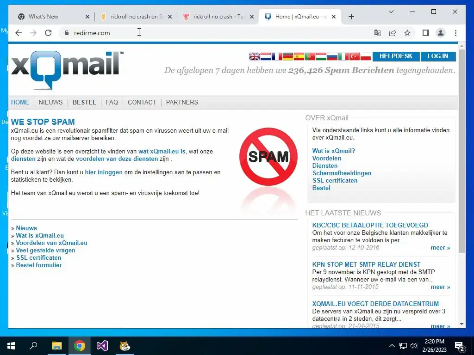Image resolution: width=474 pixels, height=355 pixels.
Task: Click the HELPDESK button
Action: [x=396, y=56]
